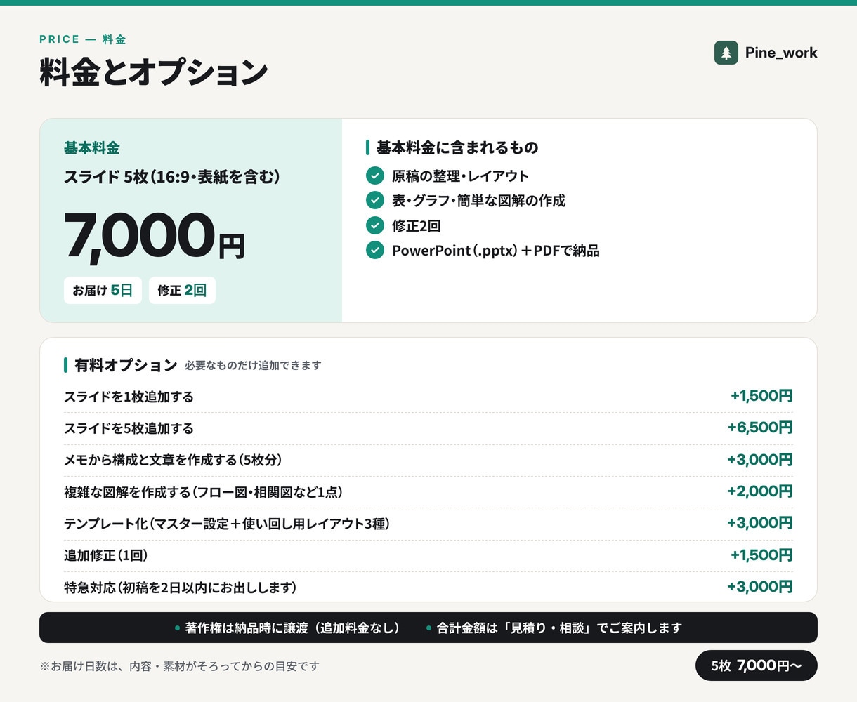Click PowerPoint(.pptx)+PDFで納品 item

496,250
